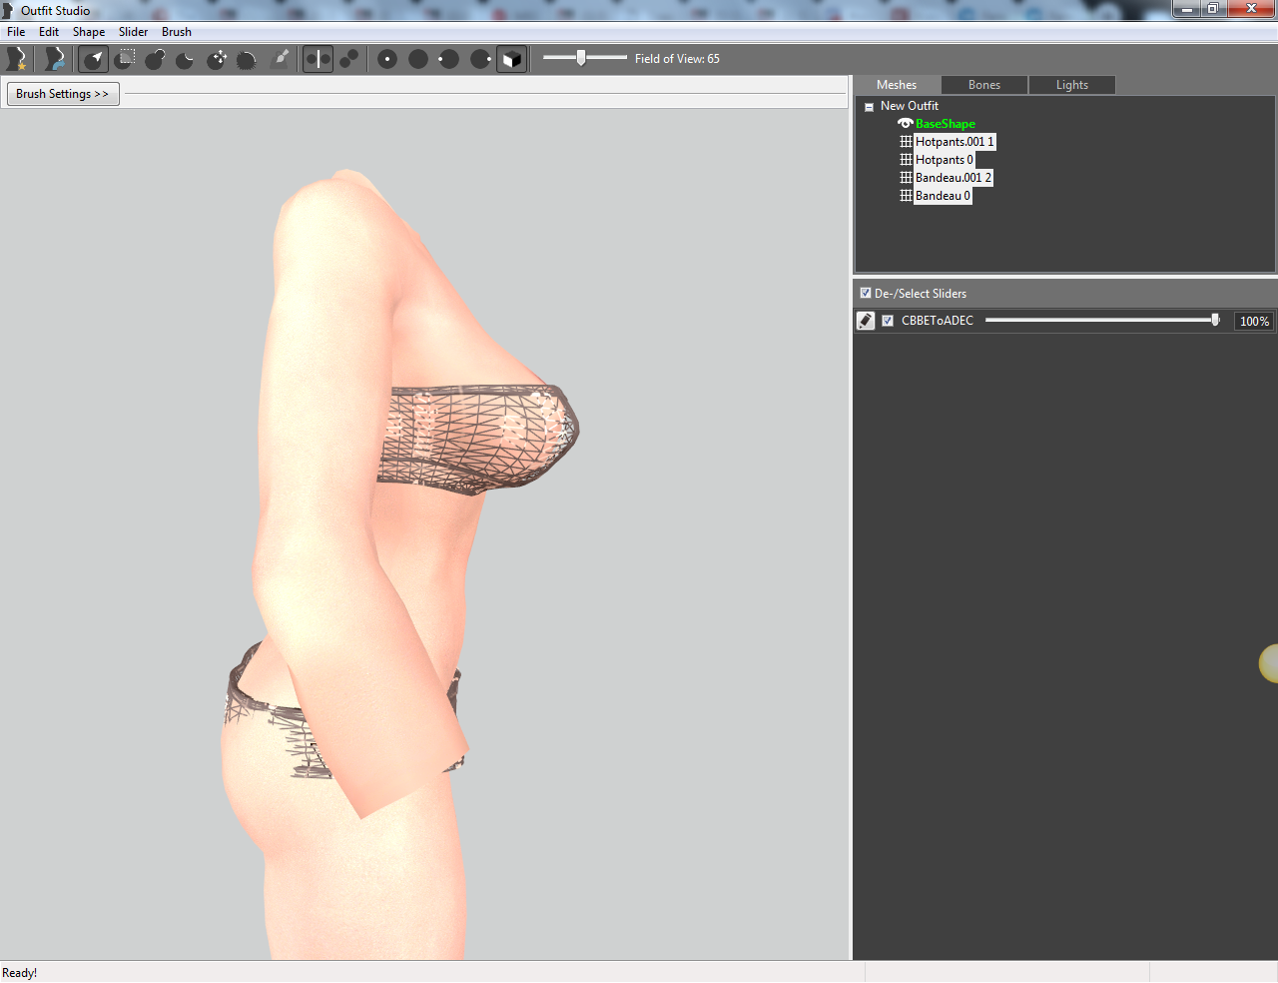
Task: Uncheck the CBBEToADEC slider checkbox
Action: click(x=888, y=321)
